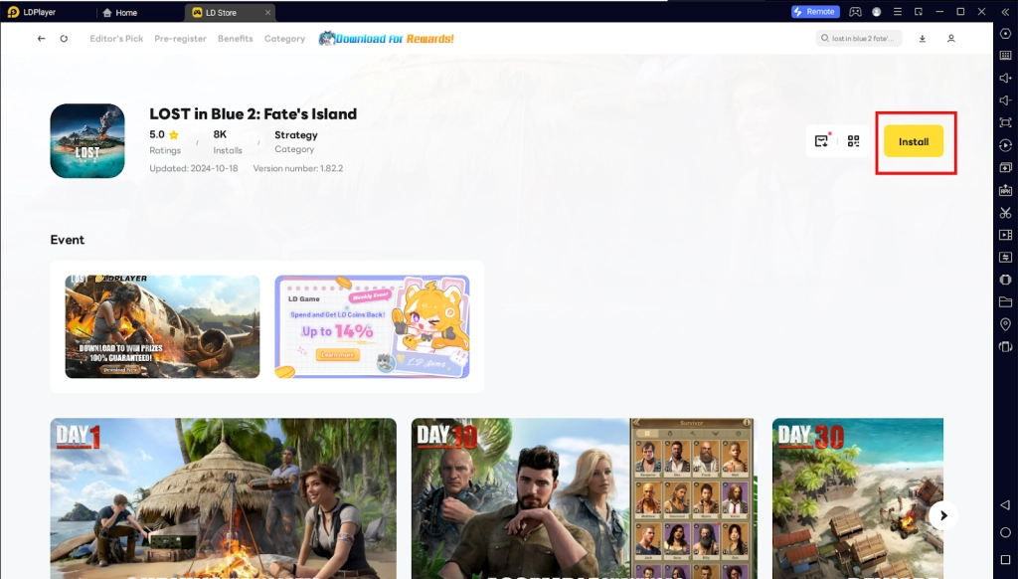Open the LDPlayer hamburger menu
This screenshot has height=579, width=1018.
(x=898, y=12)
